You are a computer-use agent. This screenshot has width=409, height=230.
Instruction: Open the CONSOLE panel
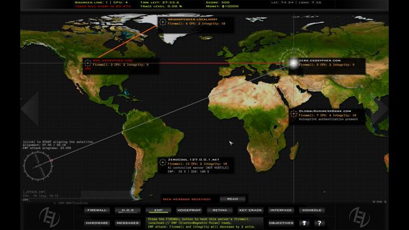tap(312, 210)
